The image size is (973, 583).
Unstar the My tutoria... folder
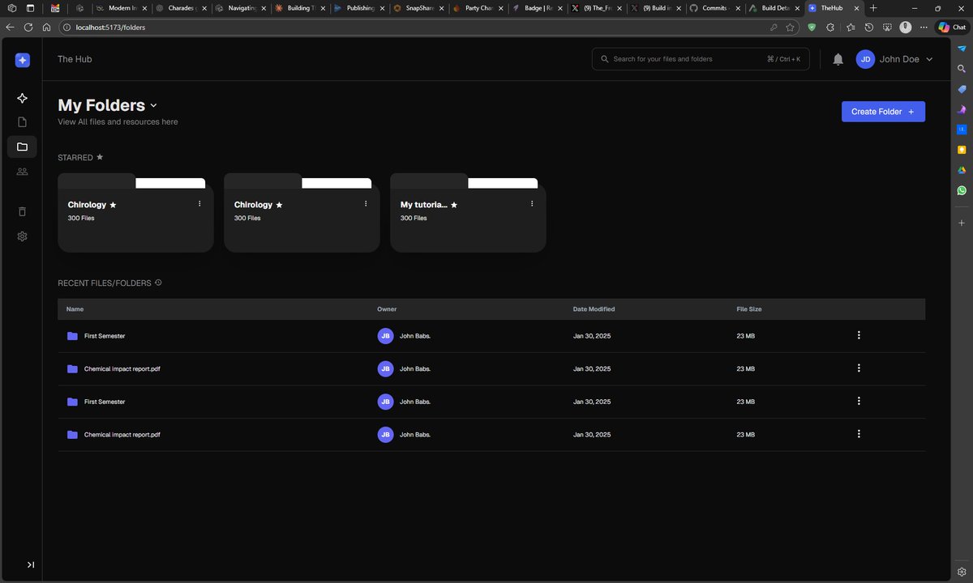coord(454,205)
